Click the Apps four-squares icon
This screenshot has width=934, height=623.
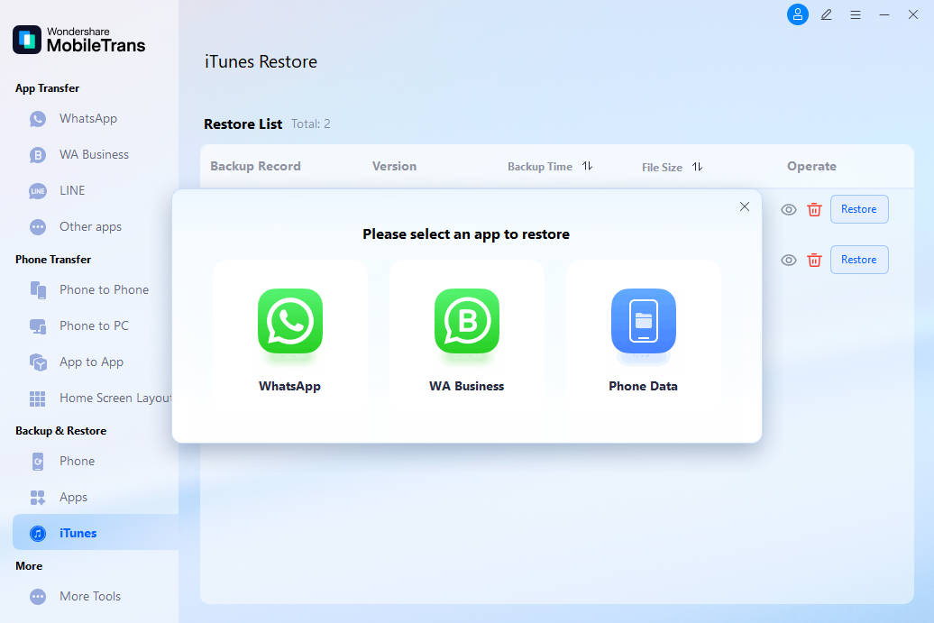pyautogui.click(x=38, y=498)
